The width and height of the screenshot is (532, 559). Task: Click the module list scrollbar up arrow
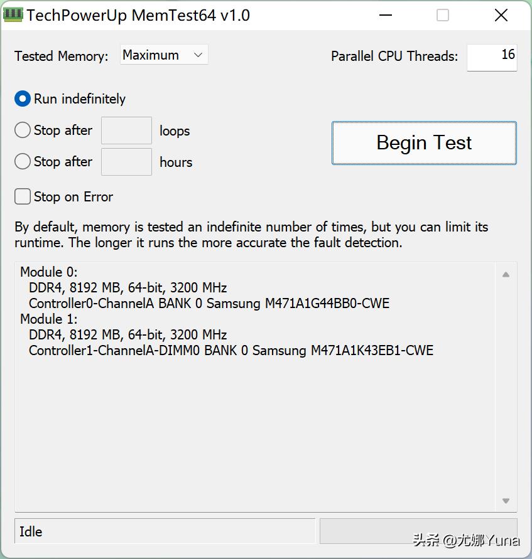[x=506, y=275]
